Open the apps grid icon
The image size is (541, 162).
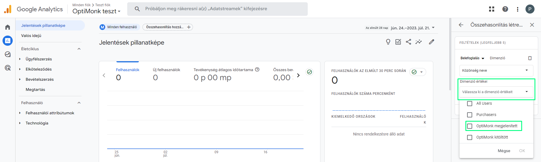tap(492, 9)
